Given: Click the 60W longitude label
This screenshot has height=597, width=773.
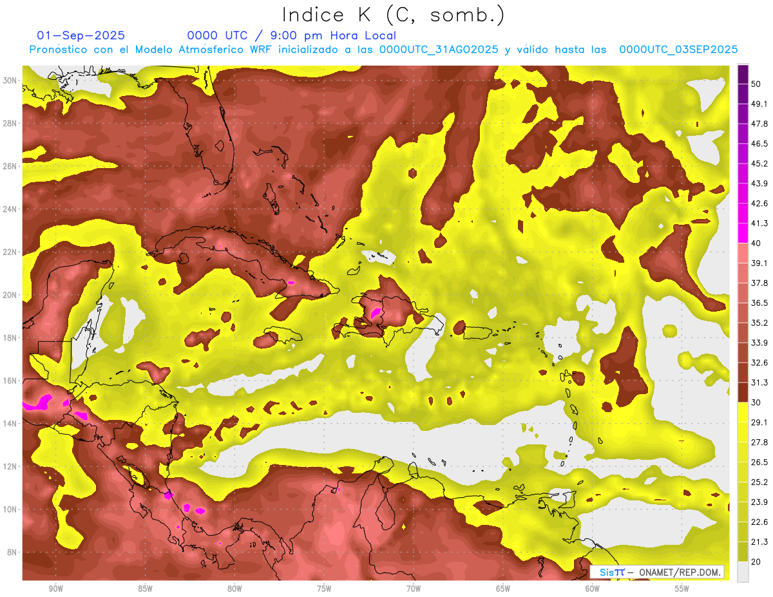Looking at the screenshot, I should tap(593, 589).
